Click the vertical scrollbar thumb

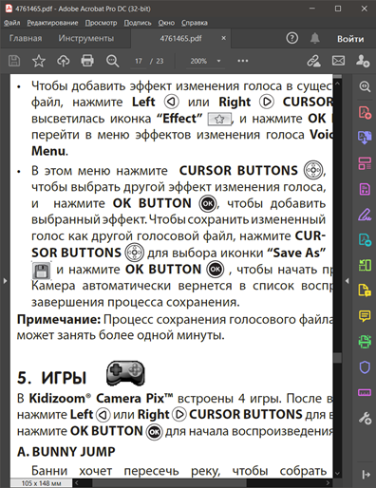[337, 357]
